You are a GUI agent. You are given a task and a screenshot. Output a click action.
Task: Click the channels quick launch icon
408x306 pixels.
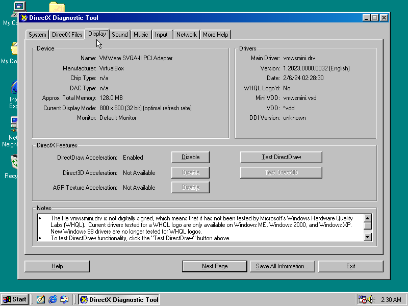64,299
